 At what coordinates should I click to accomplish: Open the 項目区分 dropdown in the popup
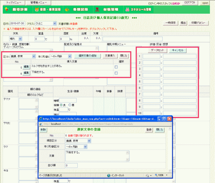89,141
